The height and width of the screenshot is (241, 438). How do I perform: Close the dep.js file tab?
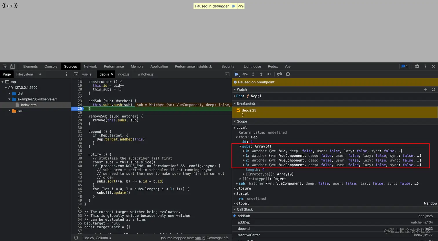(x=112, y=74)
